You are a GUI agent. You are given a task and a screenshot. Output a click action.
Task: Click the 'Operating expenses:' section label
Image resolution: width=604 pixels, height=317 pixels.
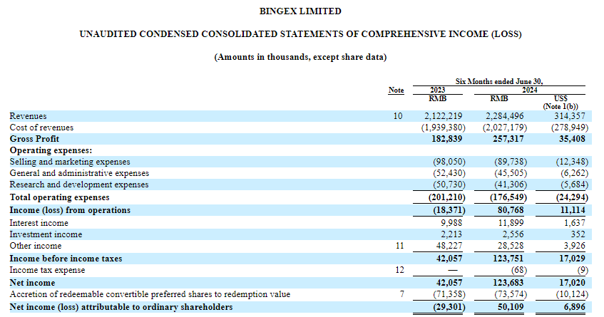point(51,150)
